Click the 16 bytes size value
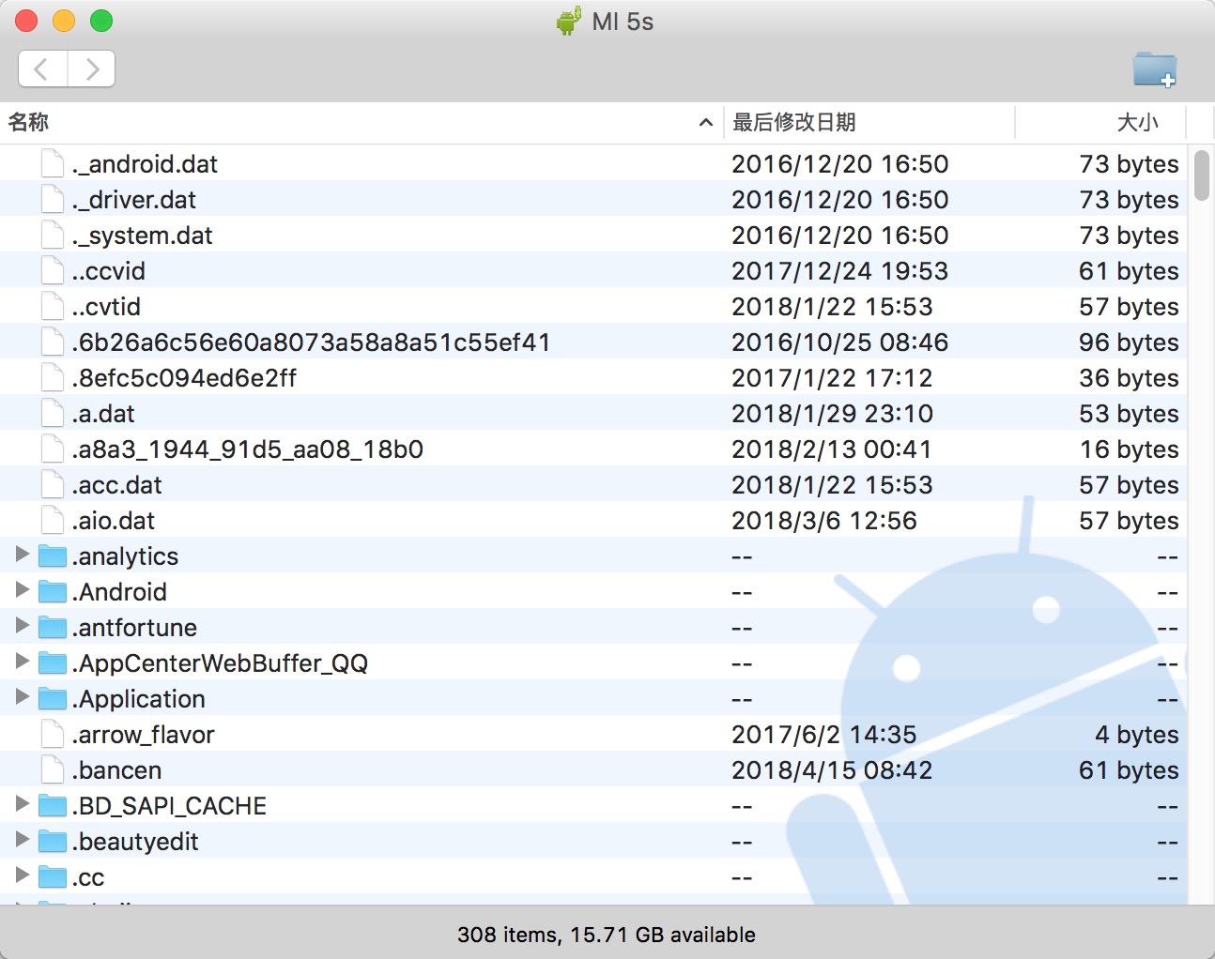 pos(1129,449)
